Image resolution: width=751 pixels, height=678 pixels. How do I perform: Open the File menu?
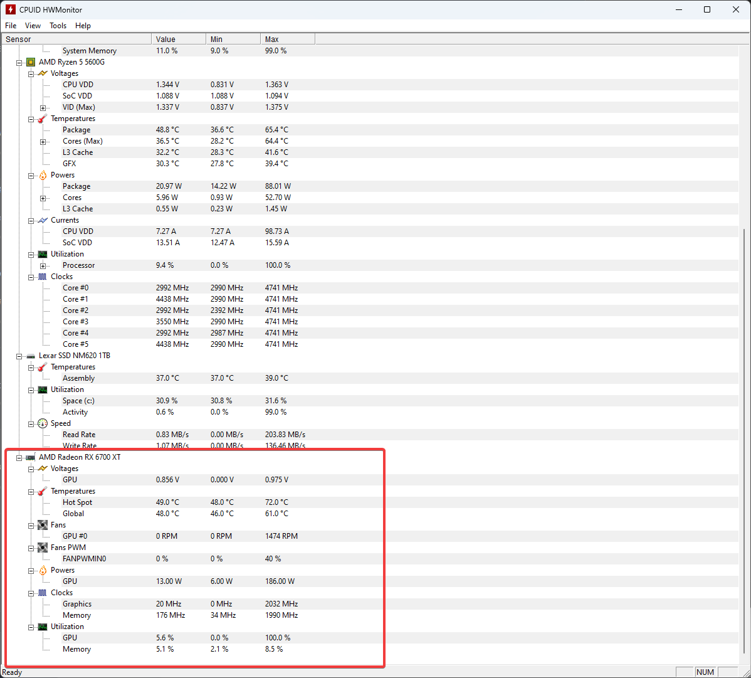(11, 25)
